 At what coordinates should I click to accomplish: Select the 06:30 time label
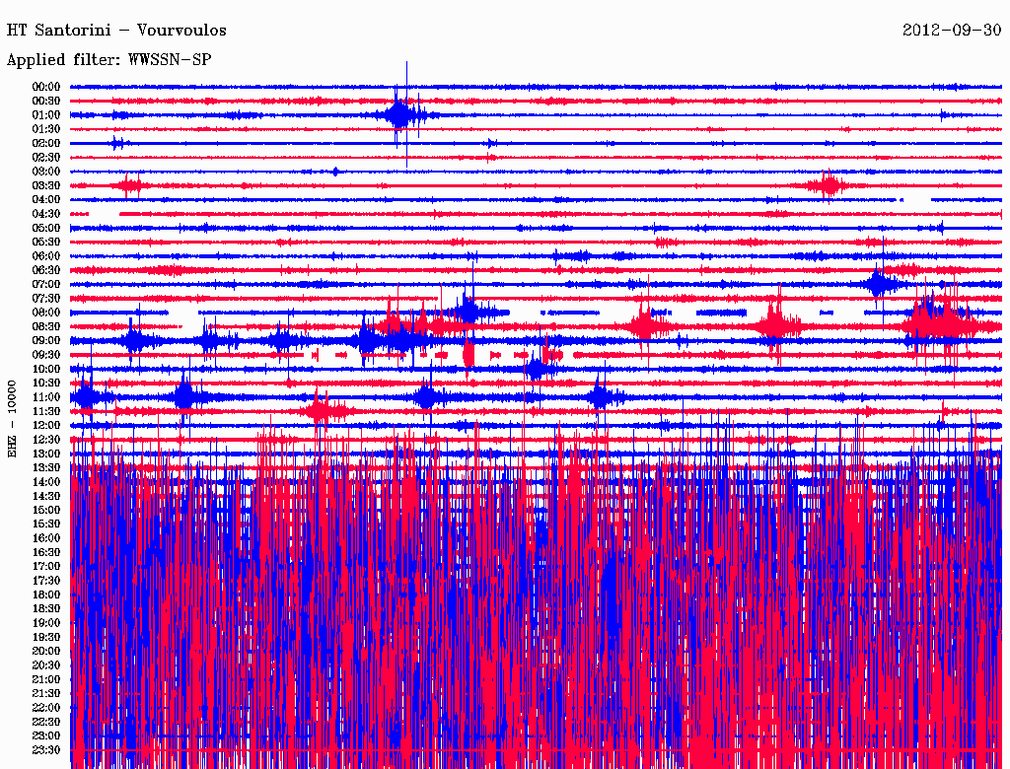click(x=46, y=270)
